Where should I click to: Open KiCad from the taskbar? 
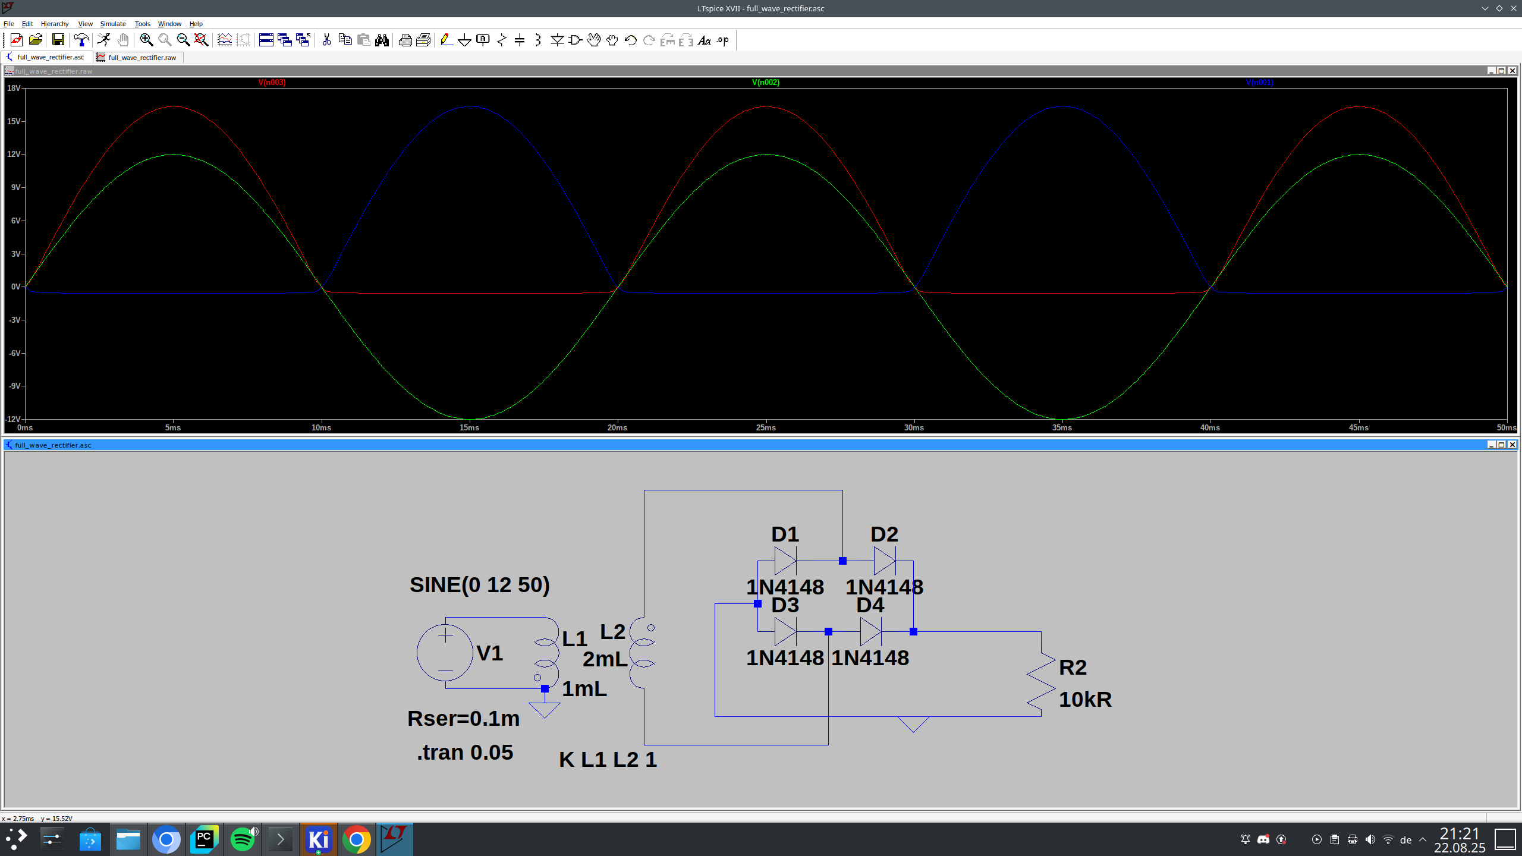click(x=318, y=839)
